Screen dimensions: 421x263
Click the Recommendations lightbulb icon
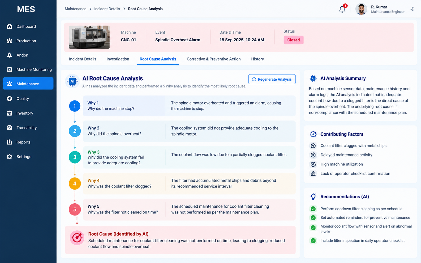click(x=313, y=196)
